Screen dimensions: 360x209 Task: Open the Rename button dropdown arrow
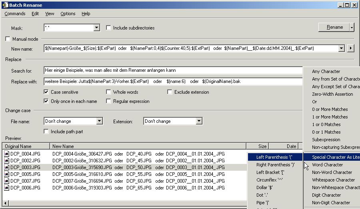[352, 27]
